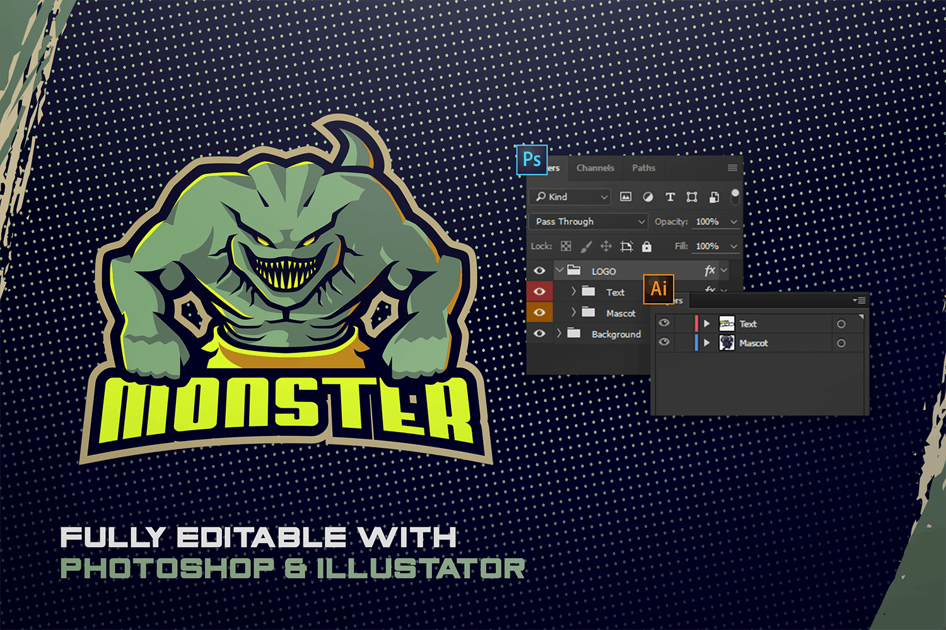This screenshot has height=630, width=946.
Task: Lock transparent pixels checkerboard icon
Action: [x=566, y=246]
